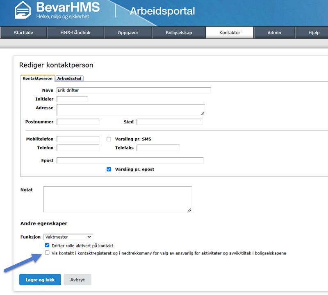Enable Varsling pr. SMS checkbox

pos(109,139)
